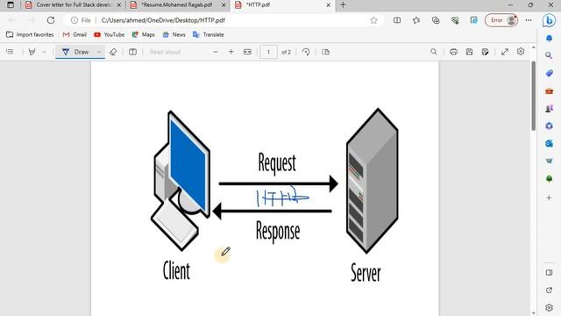Open the tab actions menu icon
Viewport: 561px width, 316px height.
[11, 5]
